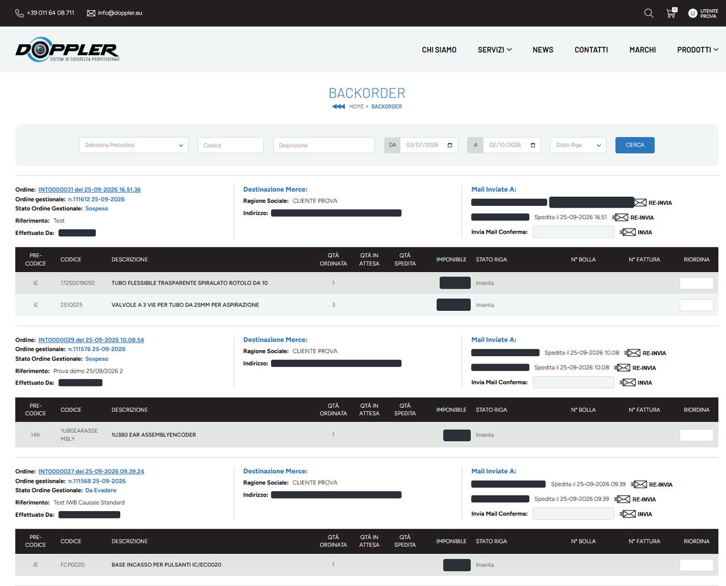Click the Codice input field
The image size is (726, 586).
click(x=230, y=145)
